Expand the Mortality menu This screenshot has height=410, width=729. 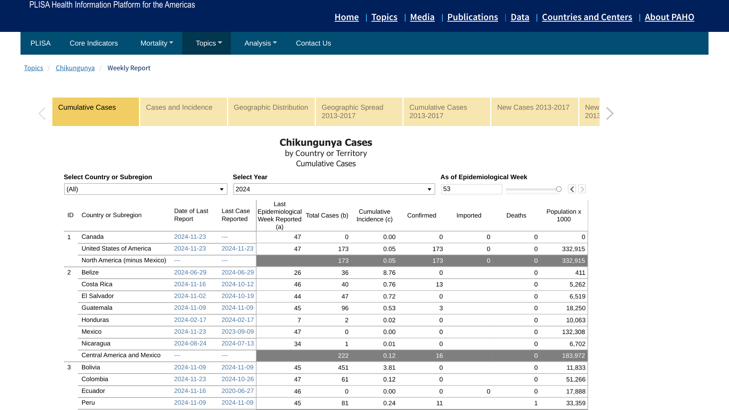(x=156, y=43)
